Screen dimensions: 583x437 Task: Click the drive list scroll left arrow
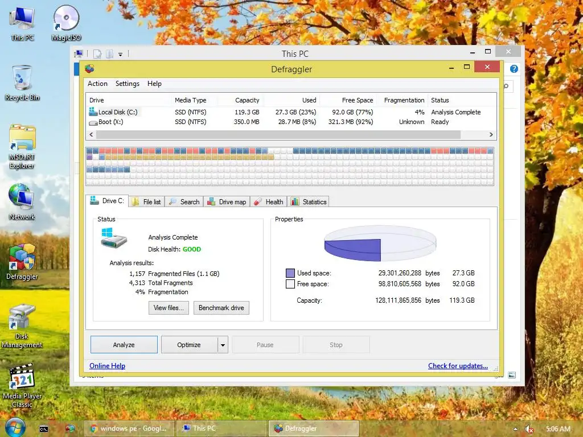(91, 134)
